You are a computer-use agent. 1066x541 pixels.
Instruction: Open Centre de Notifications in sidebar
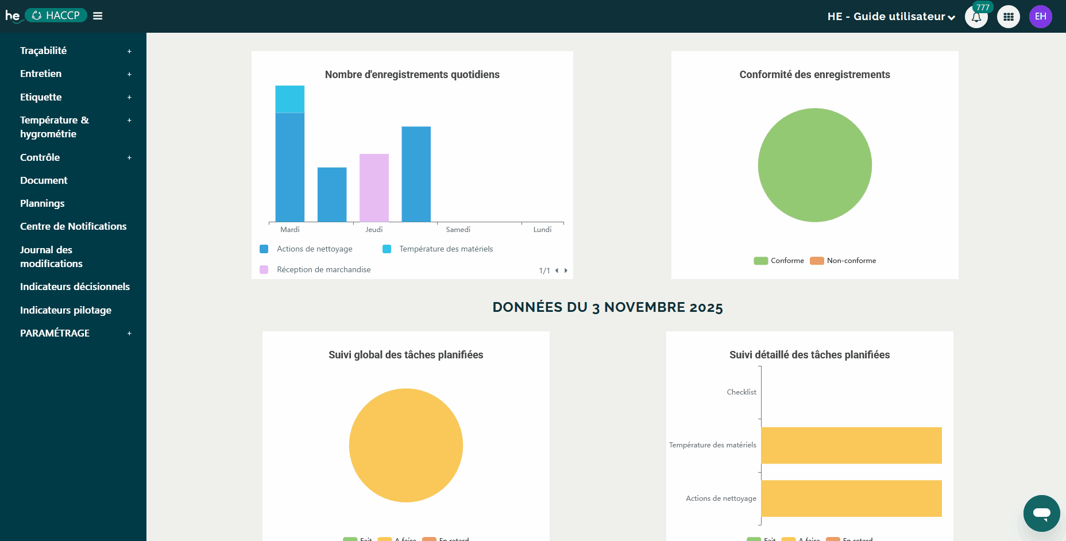coord(73,226)
